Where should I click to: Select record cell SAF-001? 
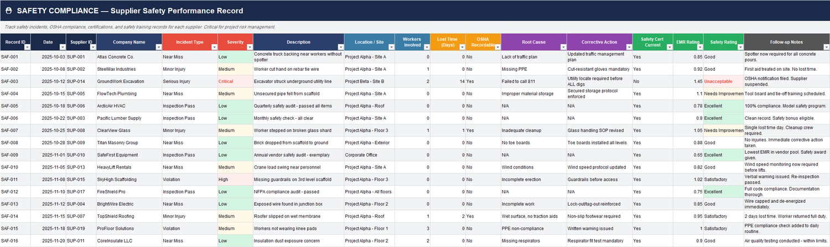(15, 57)
